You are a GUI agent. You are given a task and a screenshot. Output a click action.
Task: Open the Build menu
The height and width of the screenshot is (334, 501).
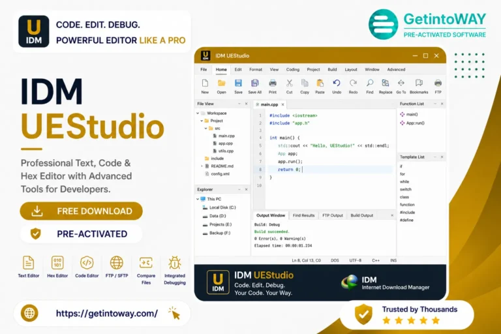click(x=332, y=69)
